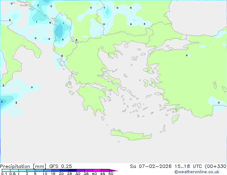Click the above-50 mm arrow tip of legend
The height and width of the screenshot is (175, 227).
point(113,170)
